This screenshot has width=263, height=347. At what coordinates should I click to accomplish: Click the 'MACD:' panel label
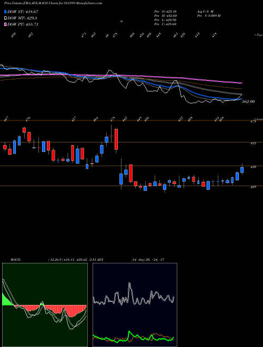click(16, 260)
